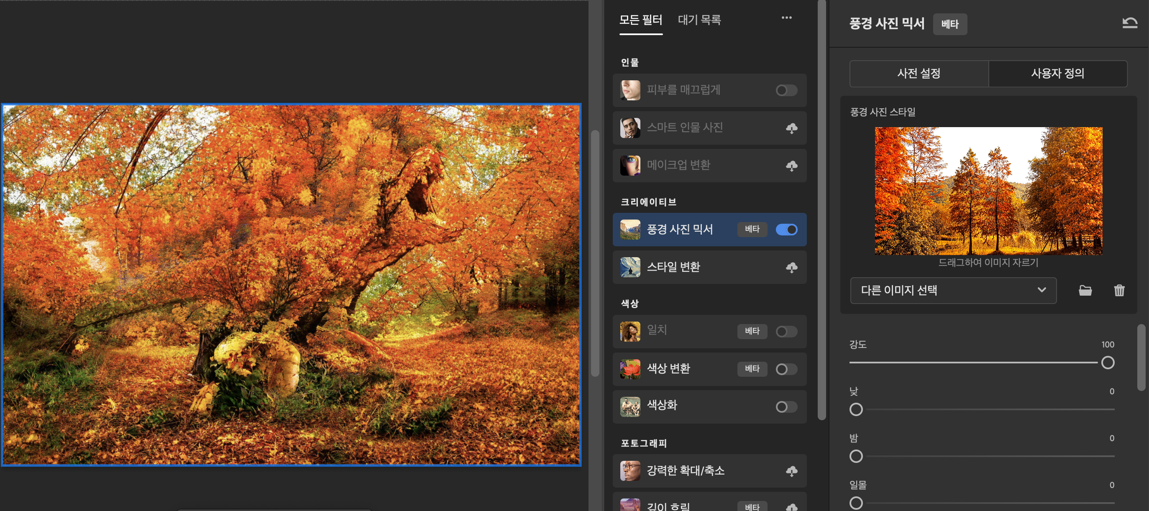Click the cloud download icon for 스마트 인물 사진

[791, 128]
